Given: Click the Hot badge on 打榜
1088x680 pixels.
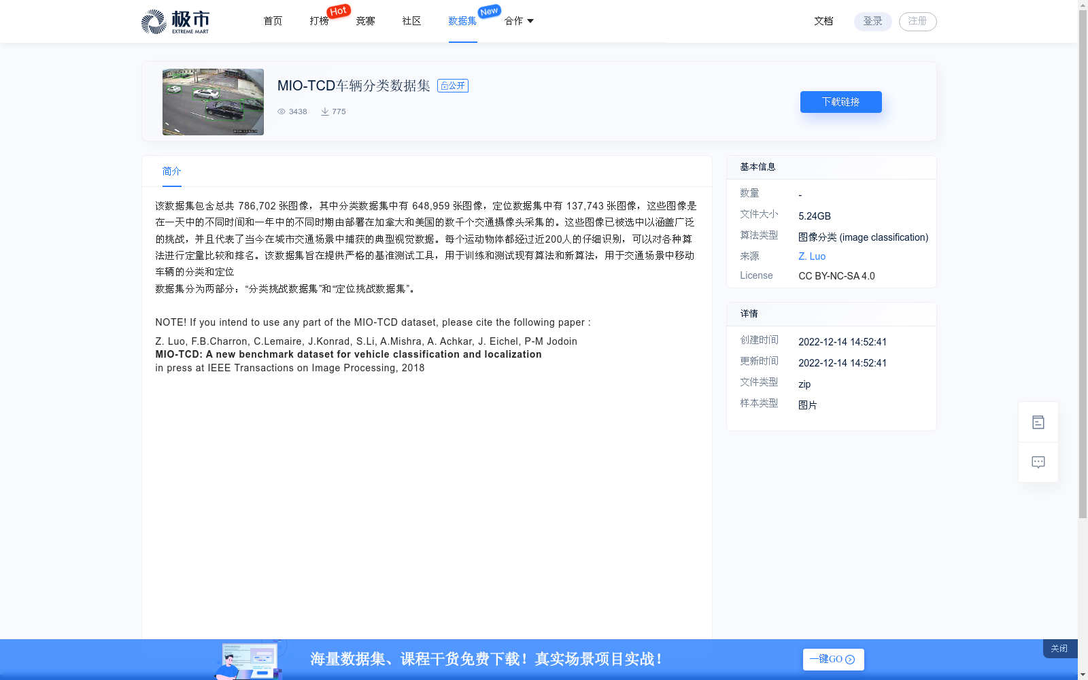Looking at the screenshot, I should [x=339, y=11].
